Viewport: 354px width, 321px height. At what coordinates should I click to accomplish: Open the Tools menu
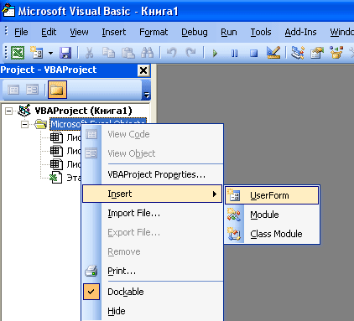261,32
